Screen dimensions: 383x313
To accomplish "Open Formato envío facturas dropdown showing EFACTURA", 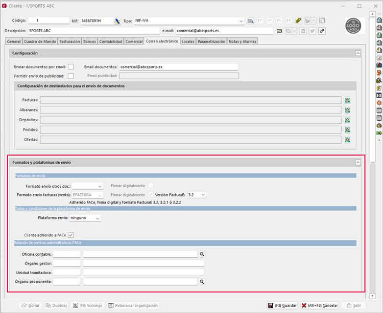I will (100, 195).
